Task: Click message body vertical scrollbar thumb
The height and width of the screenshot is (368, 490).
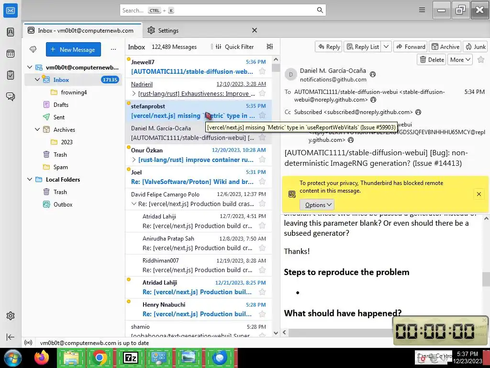Action: click(486, 279)
